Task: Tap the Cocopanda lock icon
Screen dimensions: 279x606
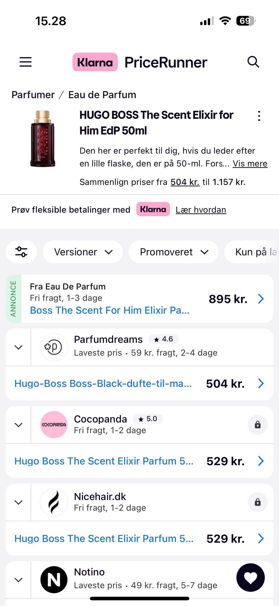Action: [x=257, y=425]
